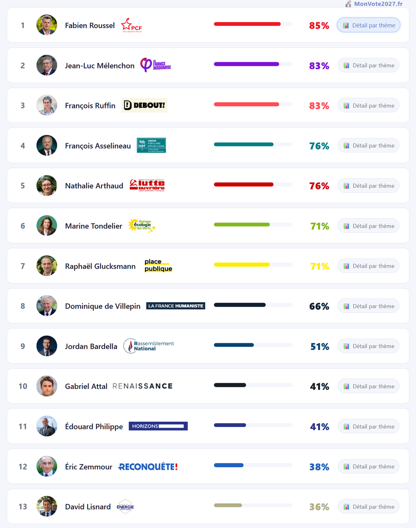
Task: Click the Debout! party logo
Action: 144,105
